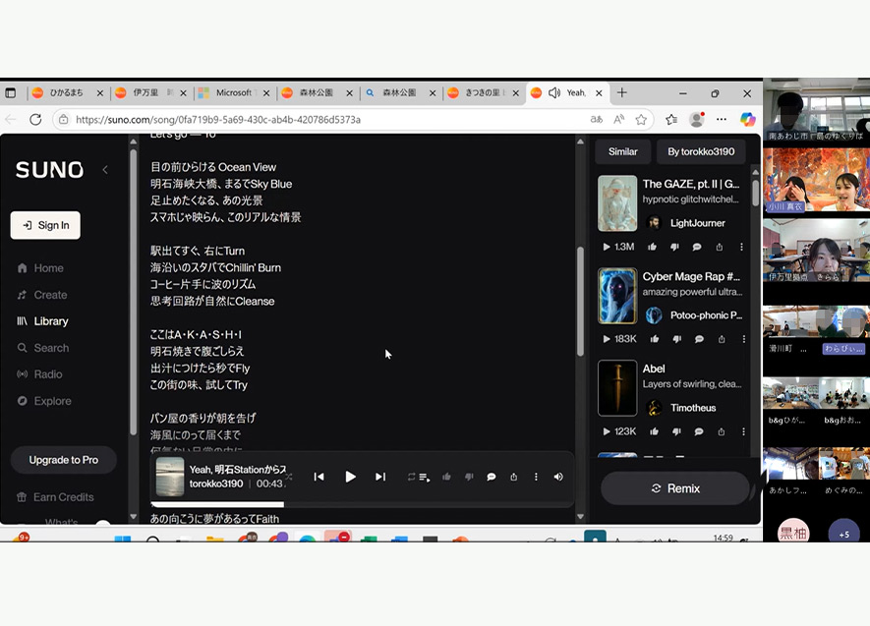Collapse the sidebar with the chevron

(x=105, y=169)
